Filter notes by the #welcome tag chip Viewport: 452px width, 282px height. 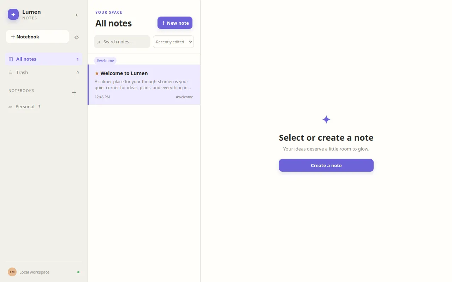click(105, 61)
